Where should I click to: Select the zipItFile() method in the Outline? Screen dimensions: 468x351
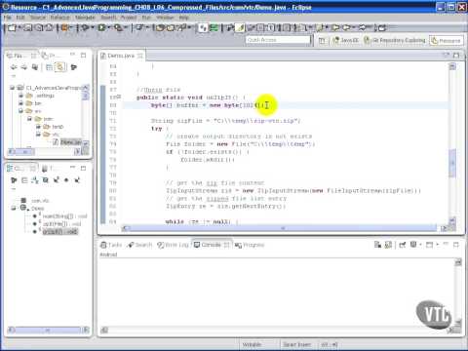(61, 224)
